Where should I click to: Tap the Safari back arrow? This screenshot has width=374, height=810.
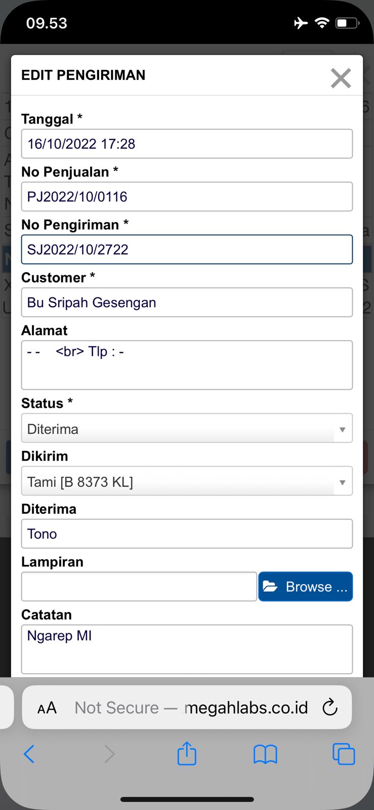pos(29,754)
